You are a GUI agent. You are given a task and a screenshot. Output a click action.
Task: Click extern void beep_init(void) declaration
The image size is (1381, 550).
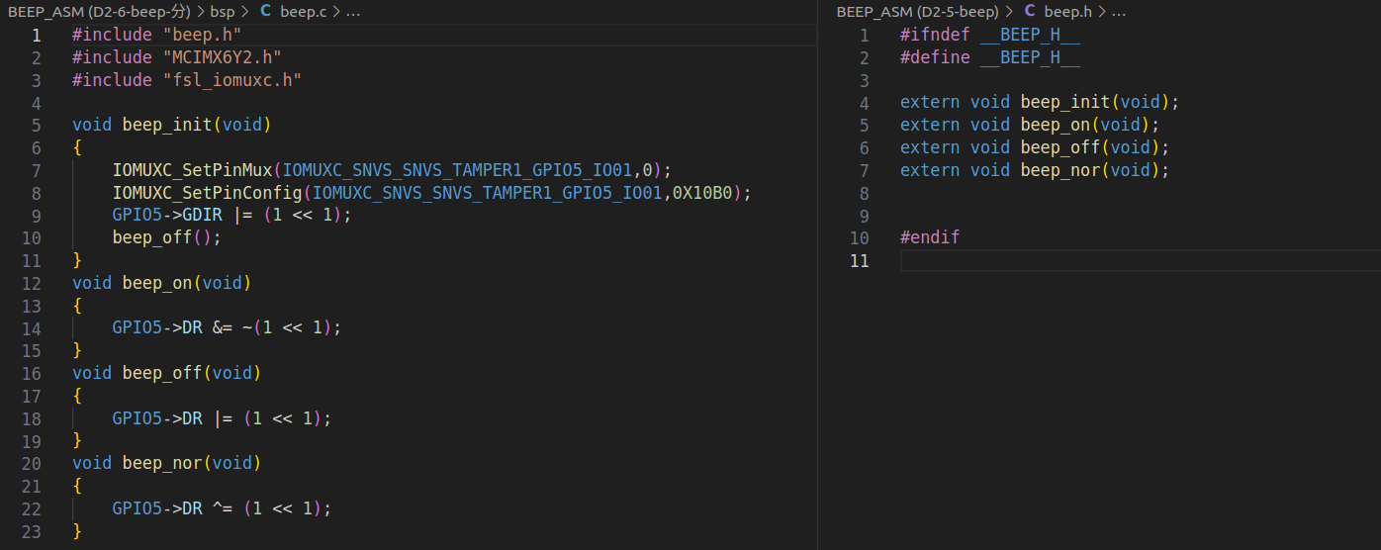[1040, 102]
